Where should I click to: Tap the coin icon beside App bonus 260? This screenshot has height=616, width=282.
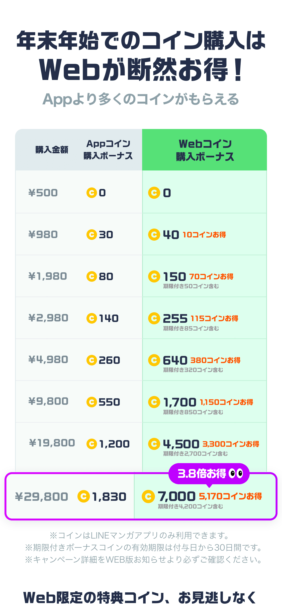92,360
